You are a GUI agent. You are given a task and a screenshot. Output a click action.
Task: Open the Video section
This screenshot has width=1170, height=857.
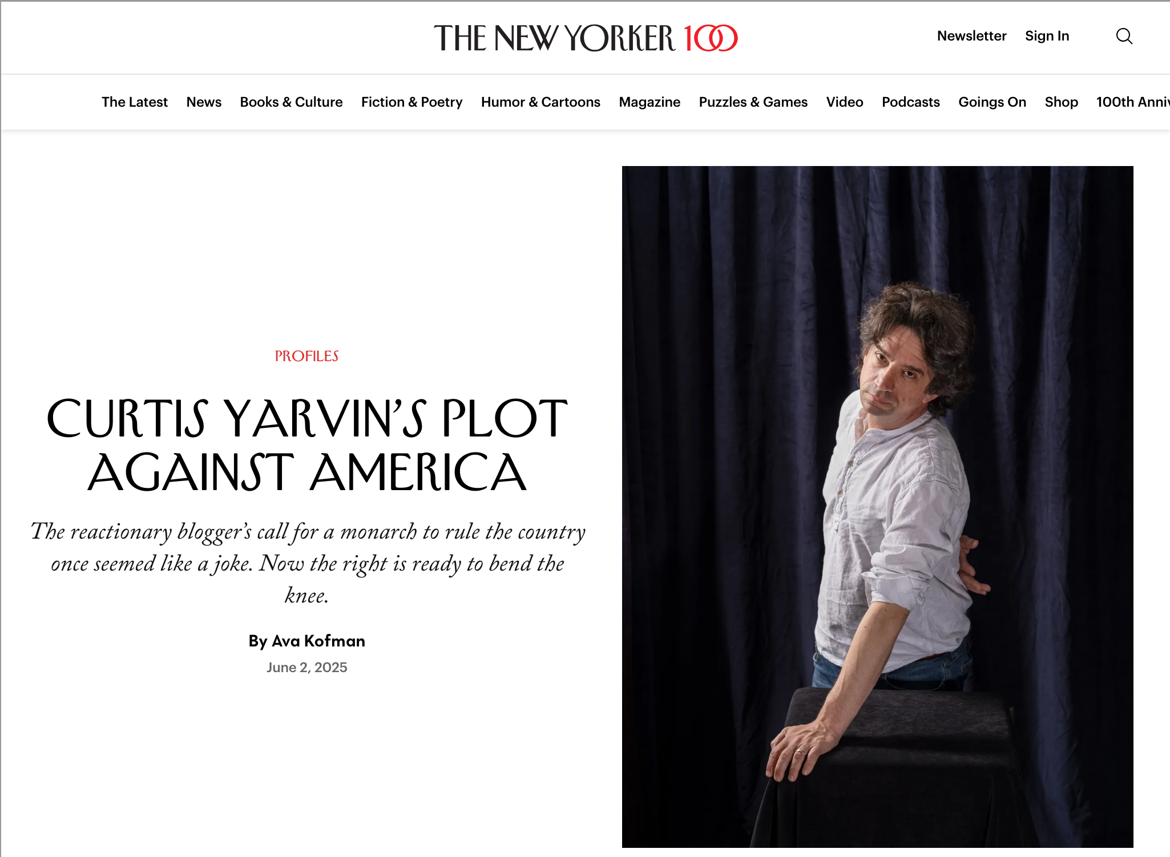point(845,102)
